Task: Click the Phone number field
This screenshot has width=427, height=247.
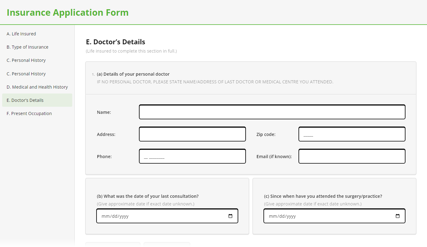Action: (x=192, y=156)
